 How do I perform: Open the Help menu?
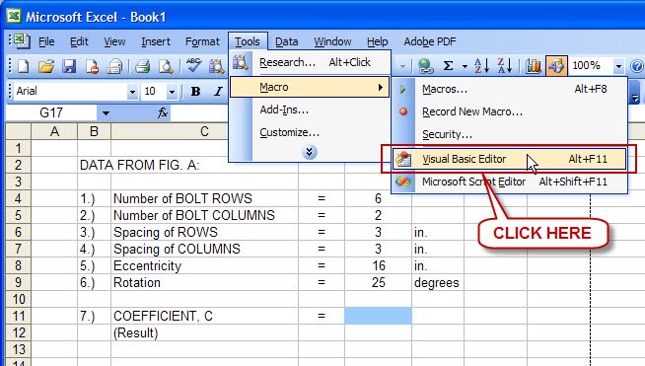377,41
